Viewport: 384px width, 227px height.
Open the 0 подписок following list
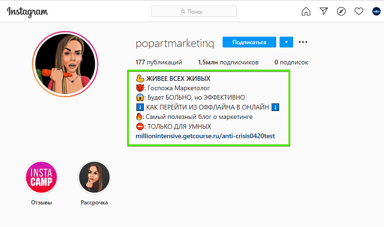coord(291,63)
